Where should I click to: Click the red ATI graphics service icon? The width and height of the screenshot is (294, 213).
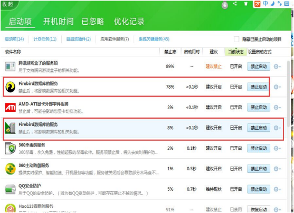click(11, 108)
